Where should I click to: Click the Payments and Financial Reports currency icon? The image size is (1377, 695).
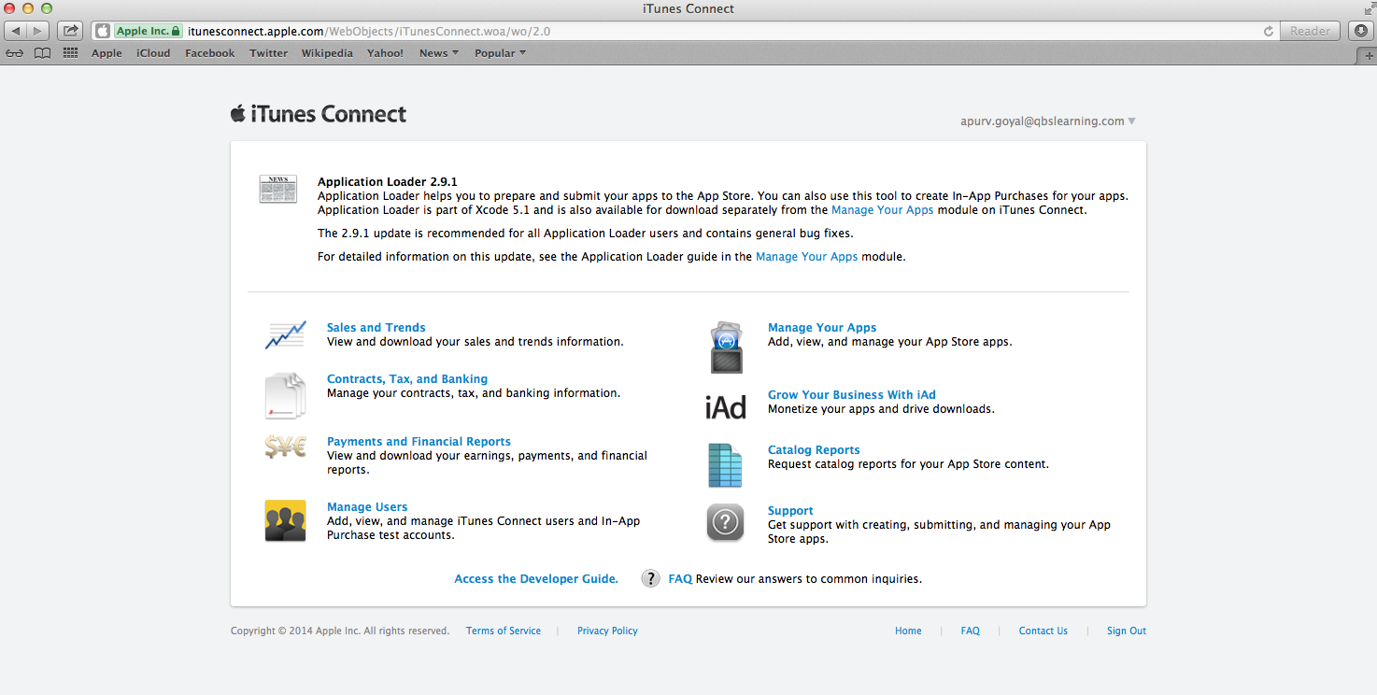click(285, 448)
